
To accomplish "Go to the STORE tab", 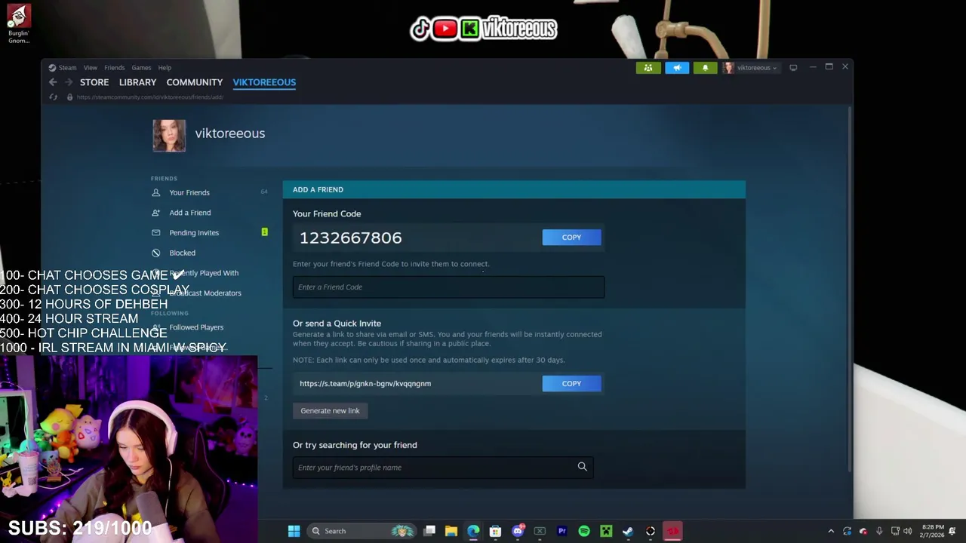I will pos(94,82).
